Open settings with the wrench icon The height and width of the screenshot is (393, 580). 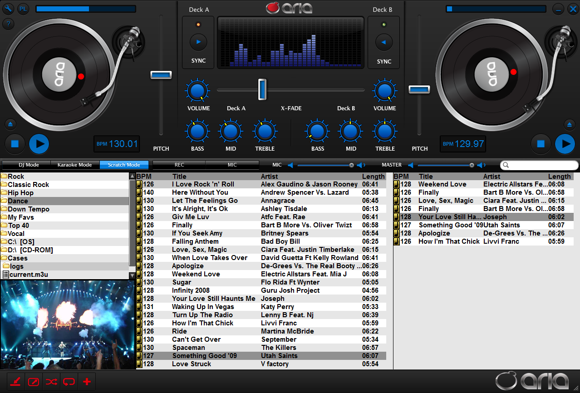pyautogui.click(x=9, y=9)
